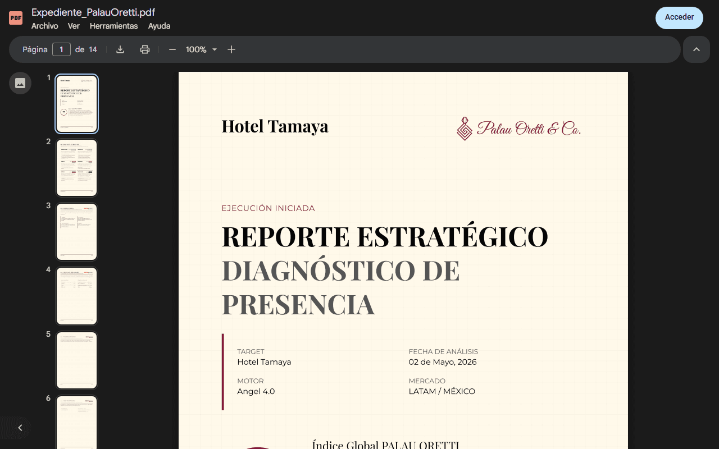This screenshot has height=449, width=719.
Task: Click the Angel 4.0 motor value
Action: [256, 391]
